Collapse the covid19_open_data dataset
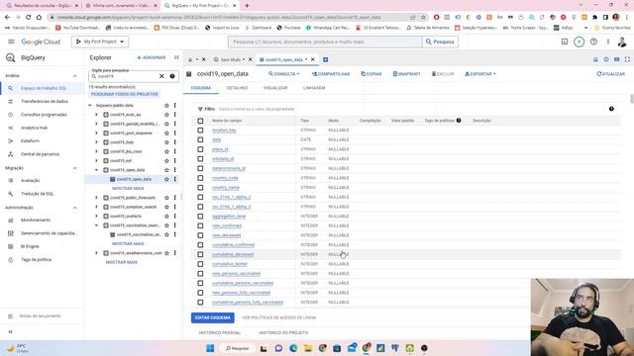This screenshot has width=634, height=356. click(x=96, y=170)
